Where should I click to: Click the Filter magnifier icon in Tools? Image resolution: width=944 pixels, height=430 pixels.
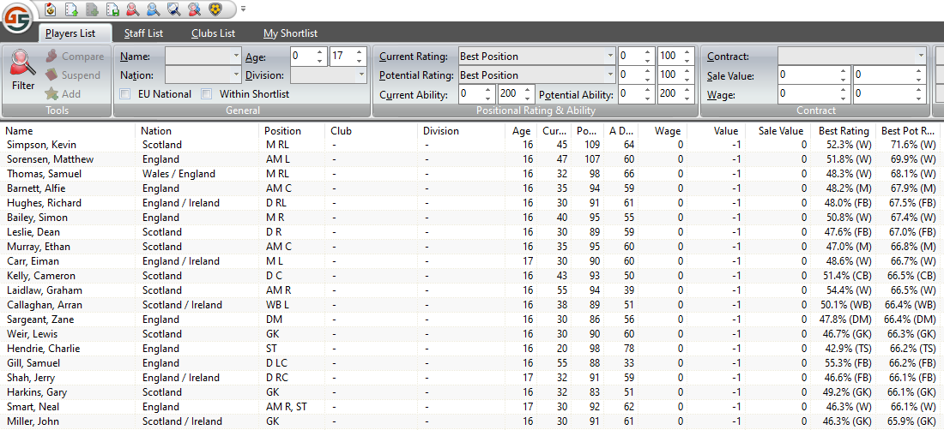[23, 66]
